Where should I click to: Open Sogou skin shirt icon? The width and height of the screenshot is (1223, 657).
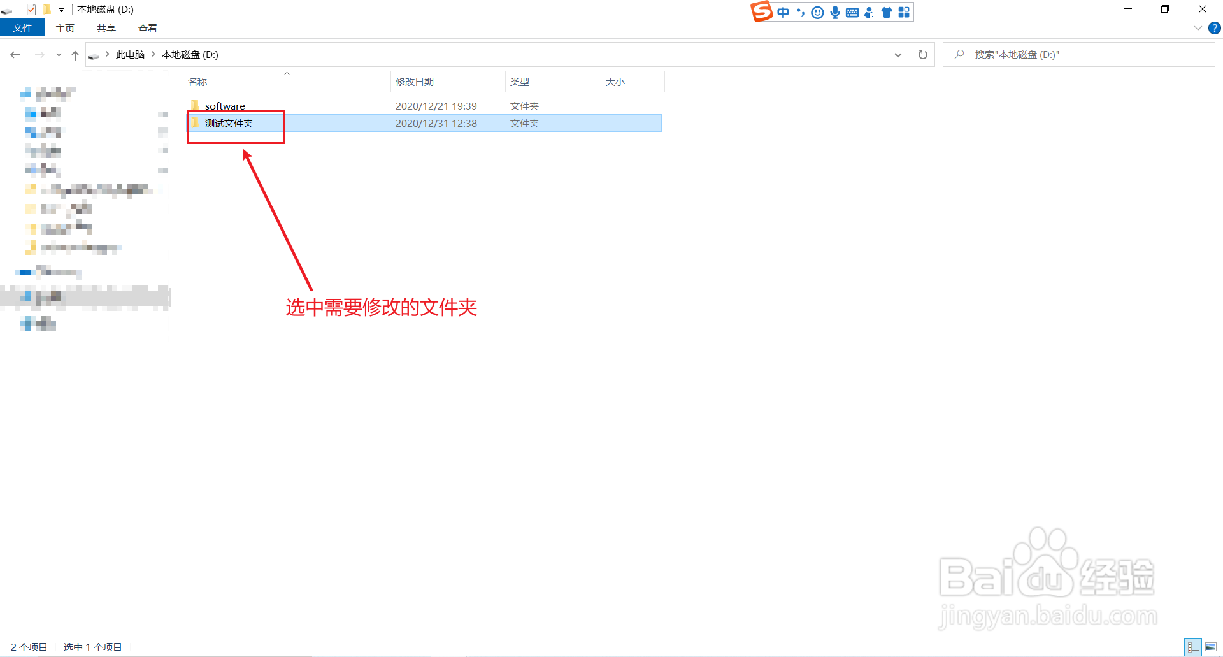[887, 12]
